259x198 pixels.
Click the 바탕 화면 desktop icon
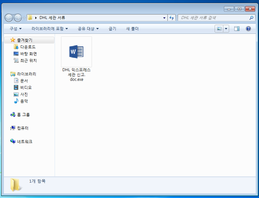16,54
